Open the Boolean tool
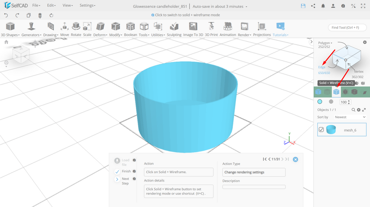Image resolution: width=370 pixels, height=207 pixels. point(130,30)
